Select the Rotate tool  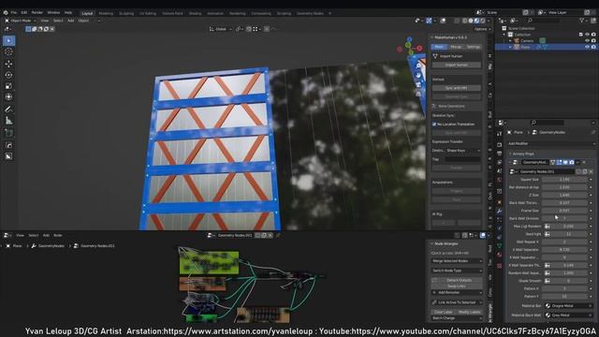pos(8,75)
